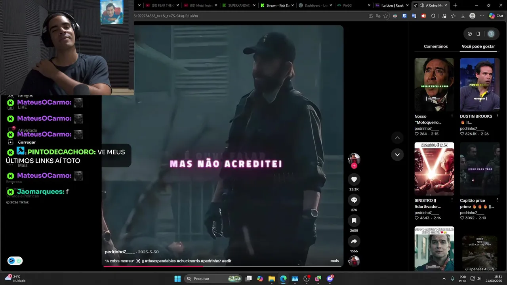This screenshot has width=507, height=285.
Task: Open the media control icon in toolbar
Action: point(444,16)
